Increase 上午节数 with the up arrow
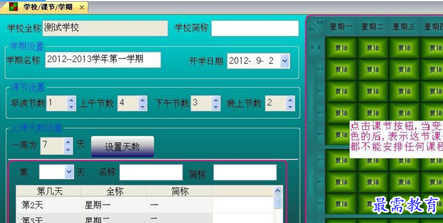This screenshot has height=223, width=443. 142,99
